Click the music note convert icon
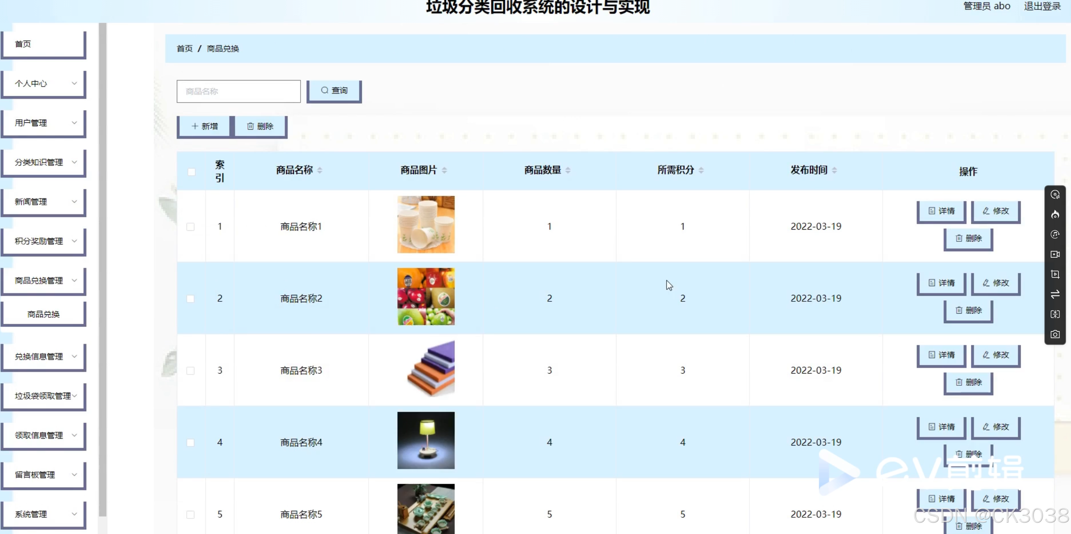The image size is (1071, 534). [x=1055, y=234]
